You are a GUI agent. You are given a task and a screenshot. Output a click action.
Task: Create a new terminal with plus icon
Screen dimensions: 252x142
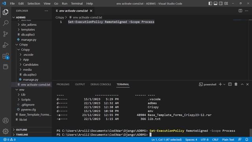click(x=220, y=84)
